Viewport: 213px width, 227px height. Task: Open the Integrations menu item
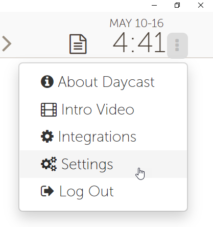(104, 137)
